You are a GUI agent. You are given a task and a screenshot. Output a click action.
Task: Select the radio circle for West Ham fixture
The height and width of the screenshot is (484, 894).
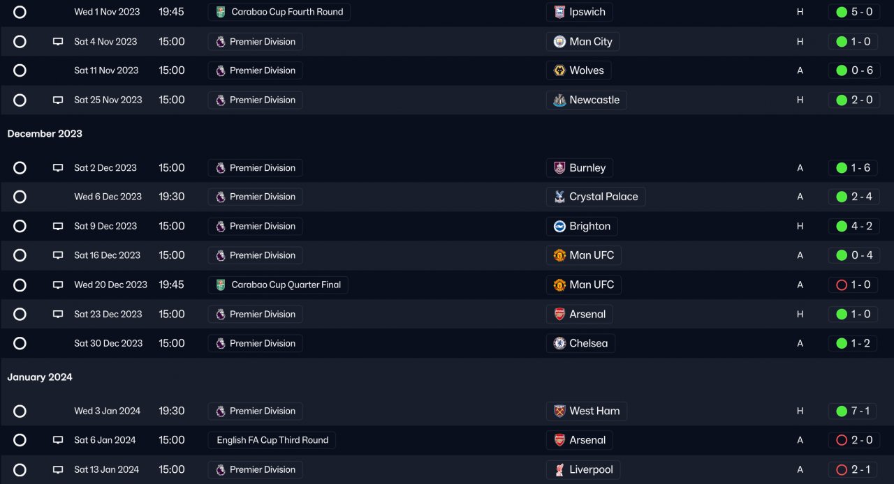[x=20, y=411]
